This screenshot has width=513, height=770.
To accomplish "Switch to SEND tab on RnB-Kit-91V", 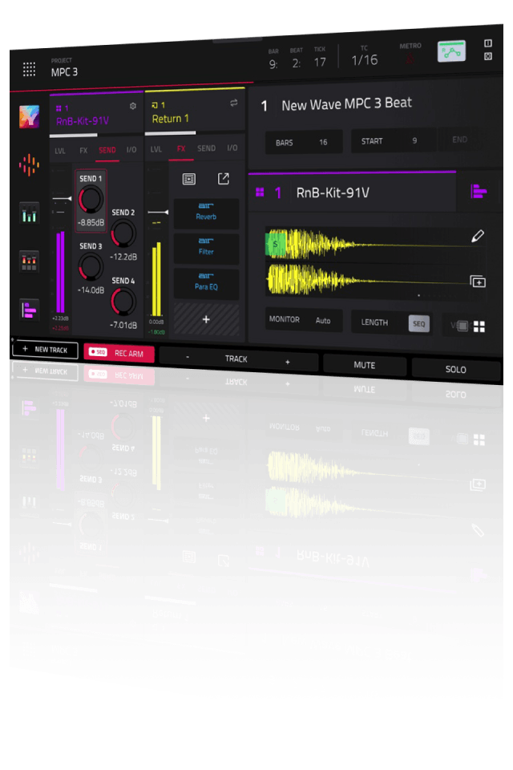I will (x=107, y=150).
